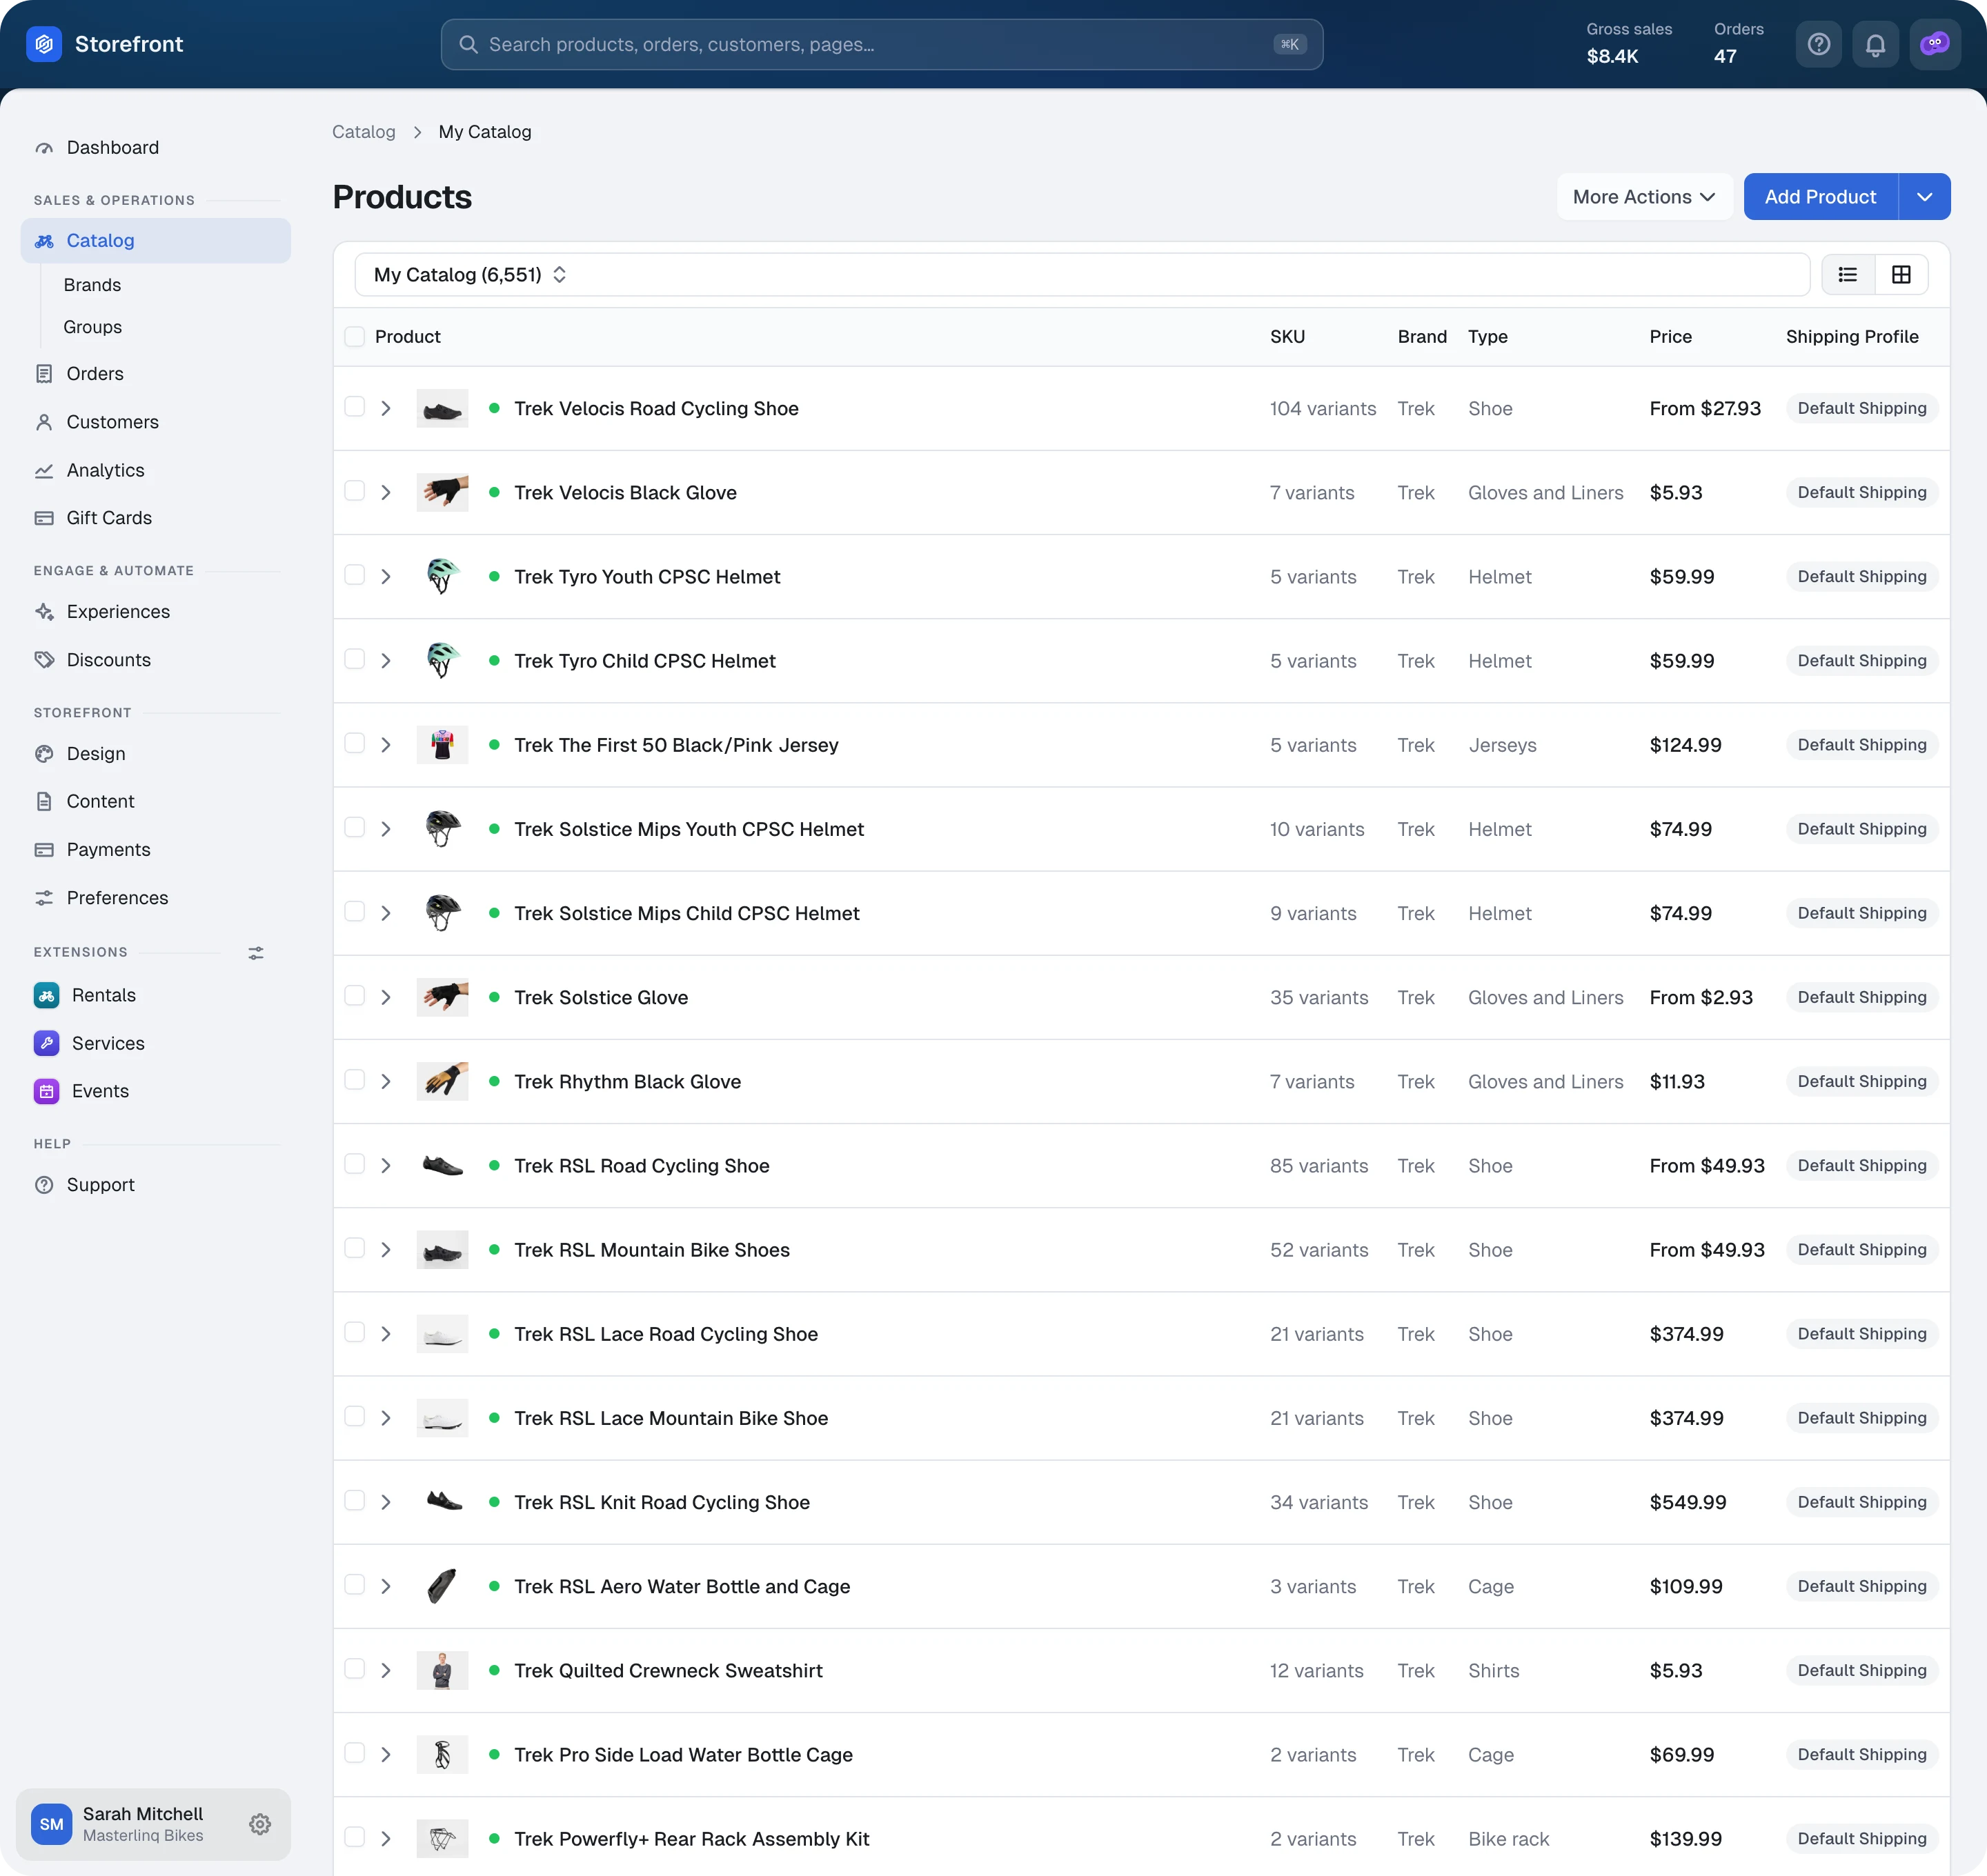
Task: Click the Sarah Mitchell profile card
Action: coord(153,1824)
